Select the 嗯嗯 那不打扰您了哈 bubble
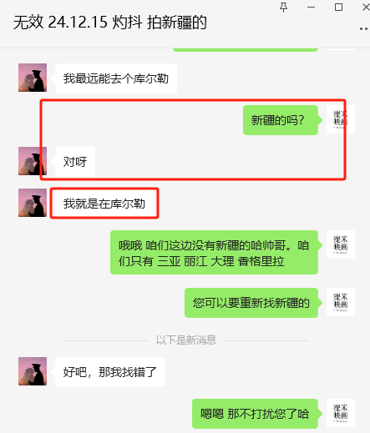Image resolution: width=370 pixels, height=433 pixels. click(255, 414)
